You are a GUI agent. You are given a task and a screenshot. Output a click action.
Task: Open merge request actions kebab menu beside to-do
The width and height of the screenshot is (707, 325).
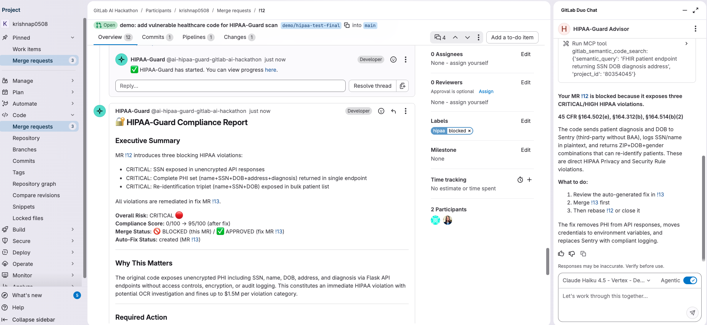pos(479,37)
